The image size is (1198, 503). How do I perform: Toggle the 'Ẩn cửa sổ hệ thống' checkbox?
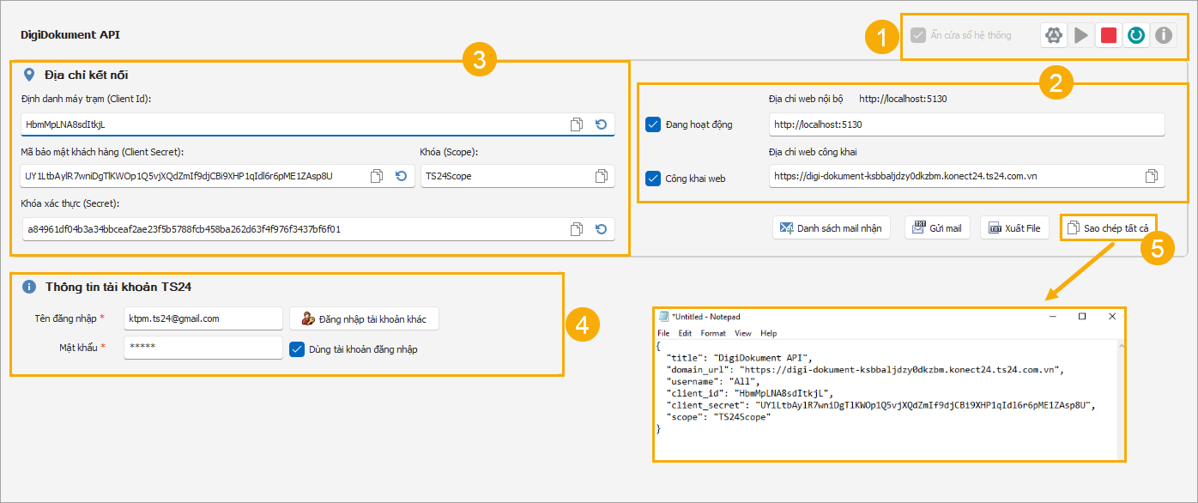pyautogui.click(x=918, y=35)
